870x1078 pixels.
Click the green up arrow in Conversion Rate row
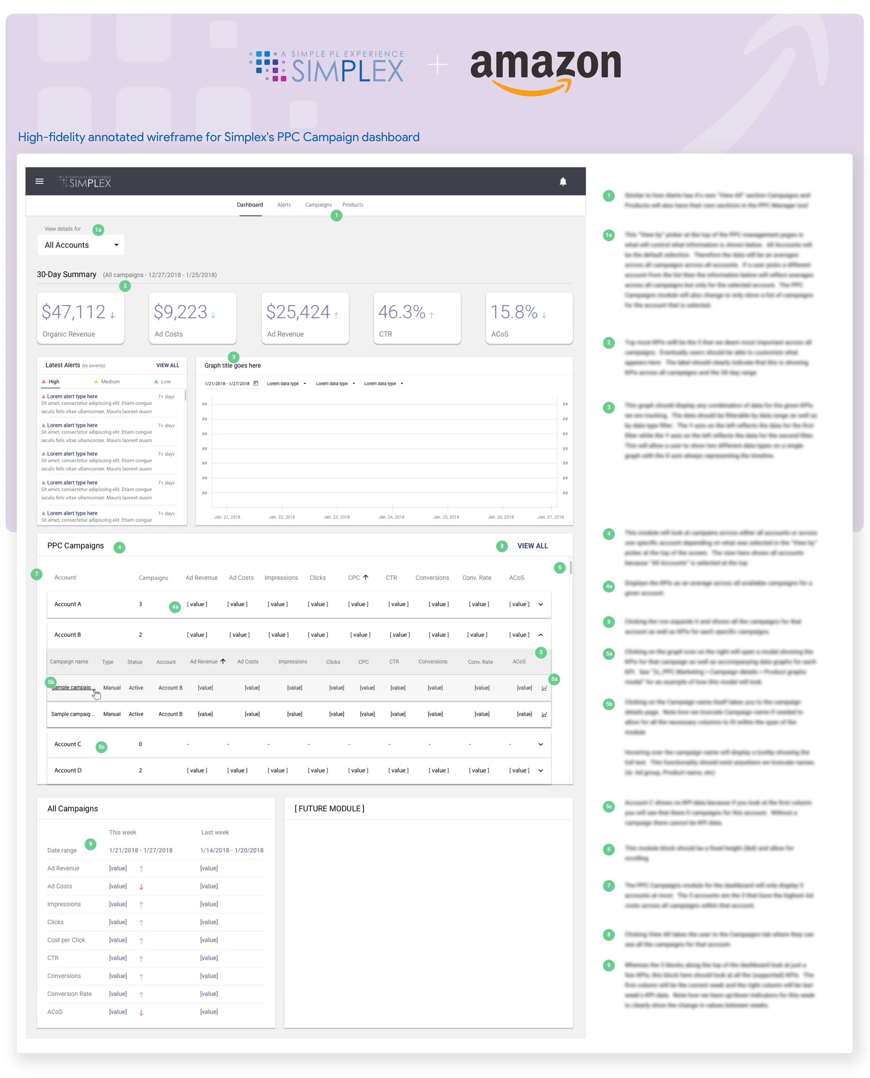tap(141, 995)
